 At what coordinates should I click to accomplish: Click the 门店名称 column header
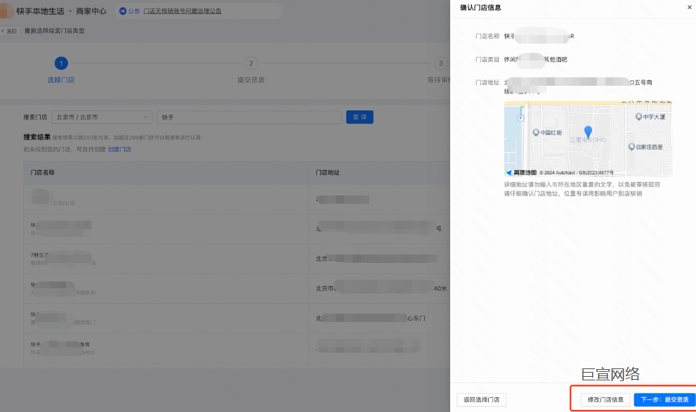coord(43,172)
